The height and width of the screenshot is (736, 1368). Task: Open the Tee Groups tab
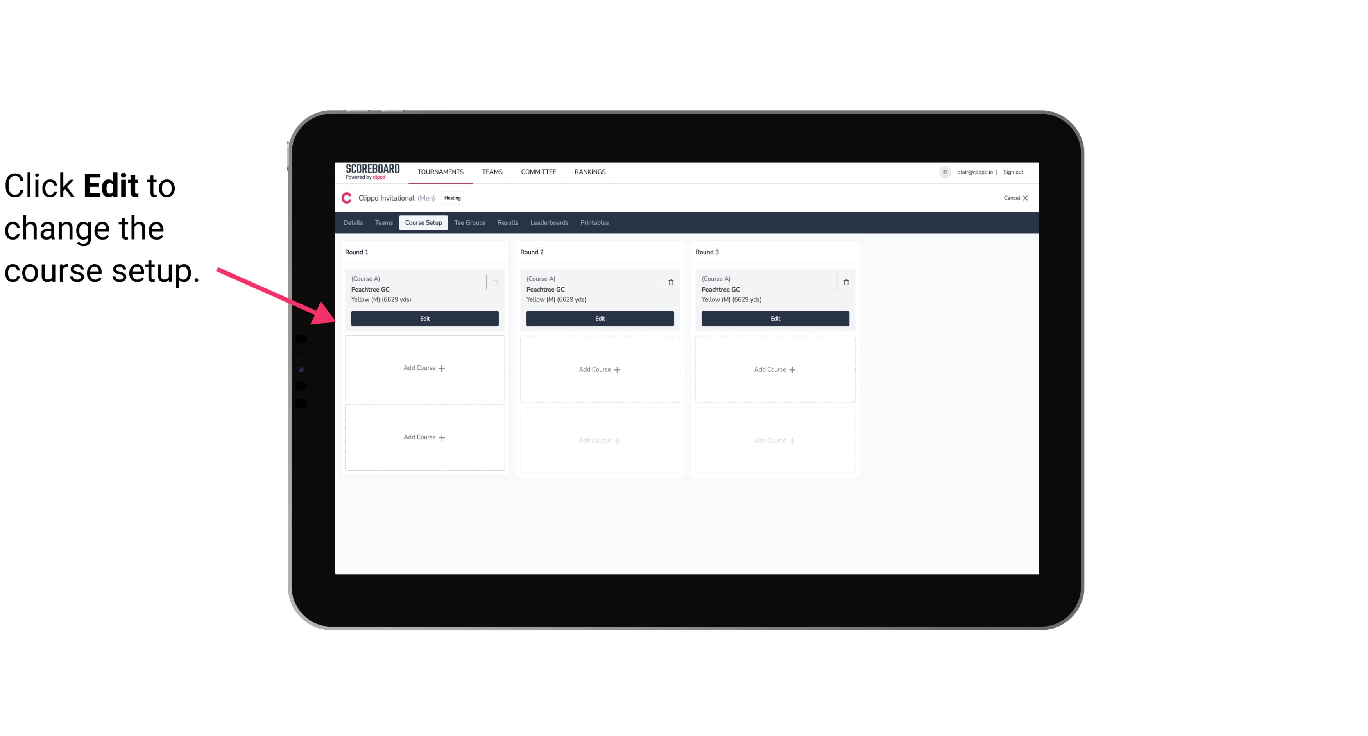click(469, 223)
